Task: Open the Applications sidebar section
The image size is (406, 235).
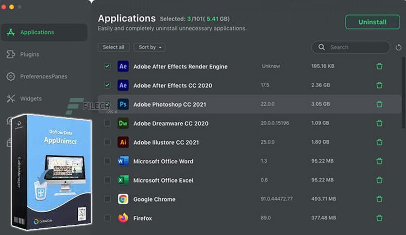Action: pyautogui.click(x=44, y=33)
